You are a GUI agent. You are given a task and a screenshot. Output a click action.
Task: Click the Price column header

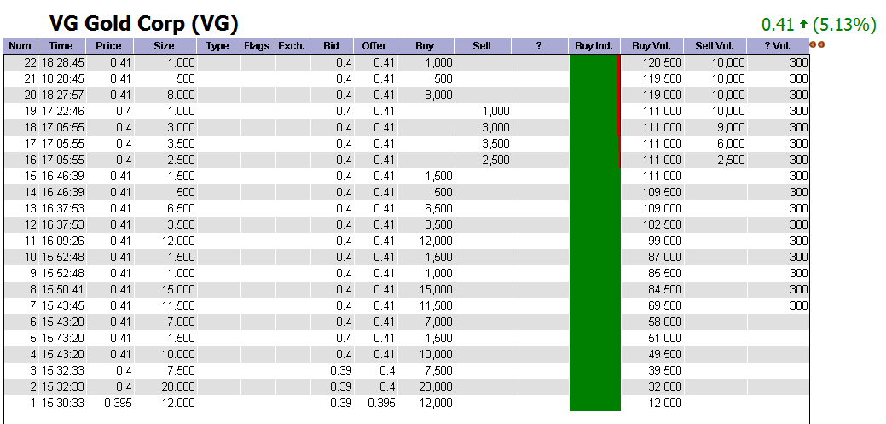pos(110,46)
